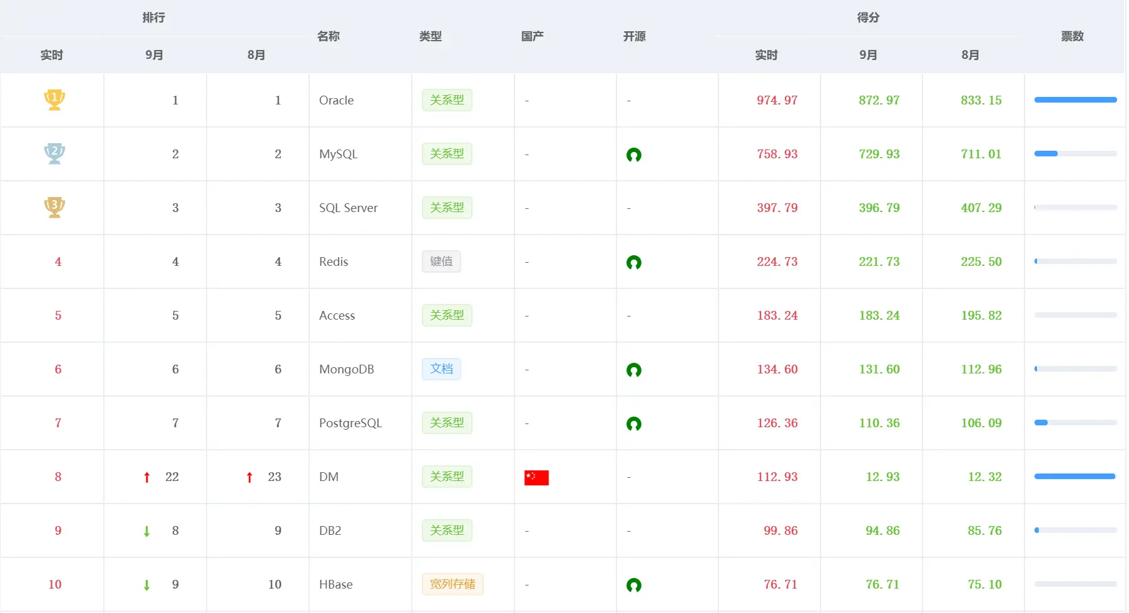Click the 票数 column header

point(1072,36)
